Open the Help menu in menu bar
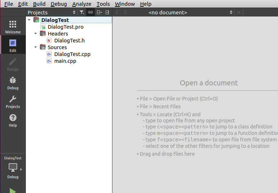Image resolution: width=278 pixels, height=193 pixels. 145,4
